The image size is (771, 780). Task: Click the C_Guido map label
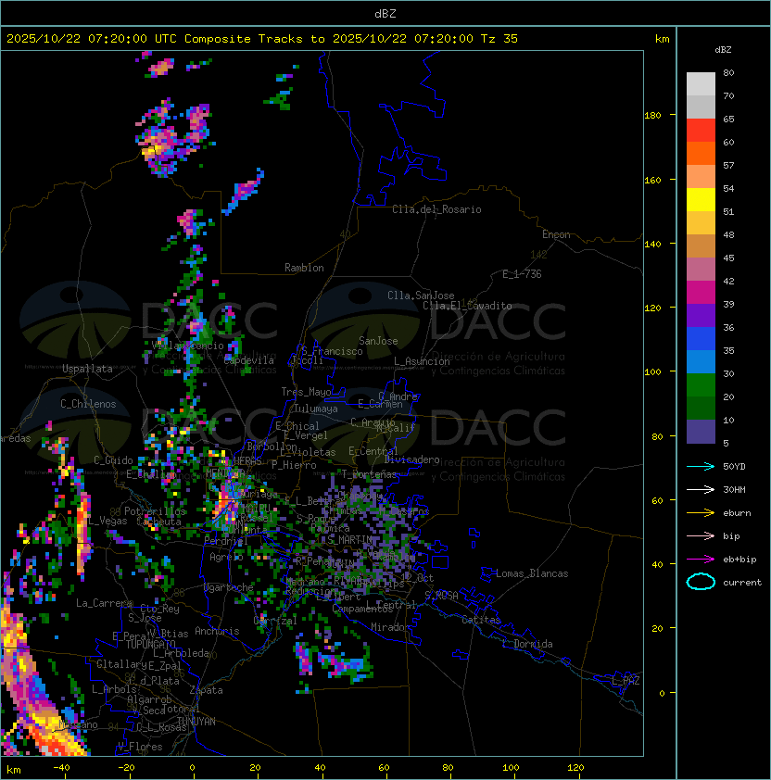(113, 460)
